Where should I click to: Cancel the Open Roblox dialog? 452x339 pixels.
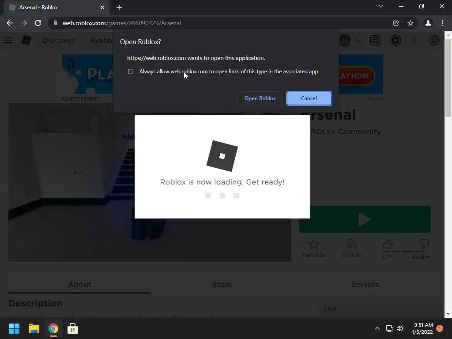coord(309,98)
